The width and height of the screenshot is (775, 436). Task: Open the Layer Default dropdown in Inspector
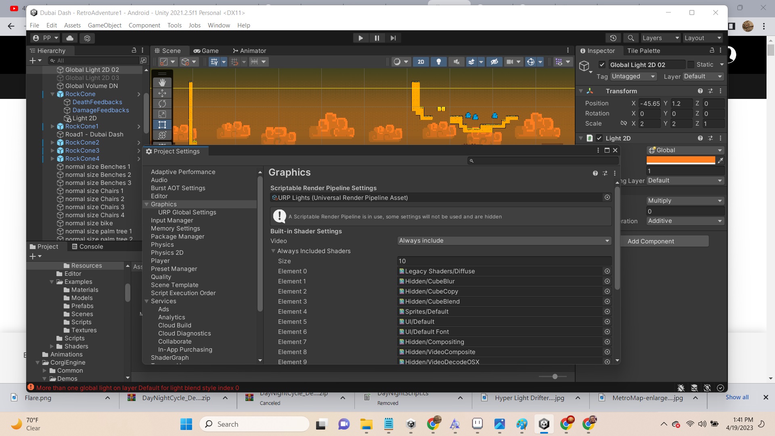(703, 76)
